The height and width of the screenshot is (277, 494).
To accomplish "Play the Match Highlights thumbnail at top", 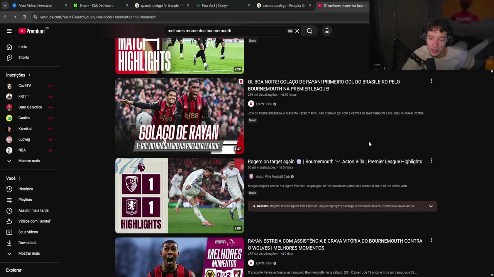I will (x=179, y=56).
